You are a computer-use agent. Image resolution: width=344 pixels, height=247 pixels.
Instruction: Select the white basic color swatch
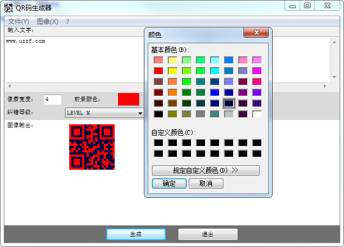[x=257, y=114]
